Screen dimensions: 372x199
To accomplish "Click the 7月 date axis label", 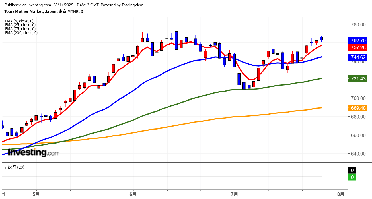I will pos(235,194).
